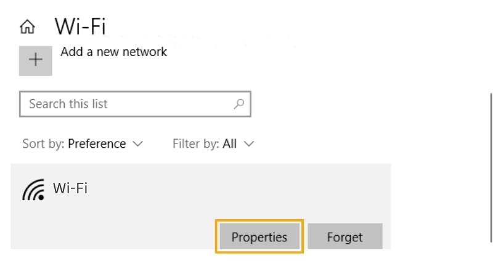Expand the Sort by chevron arrow
Image resolution: width=493 pixels, height=277 pixels.
click(x=137, y=144)
